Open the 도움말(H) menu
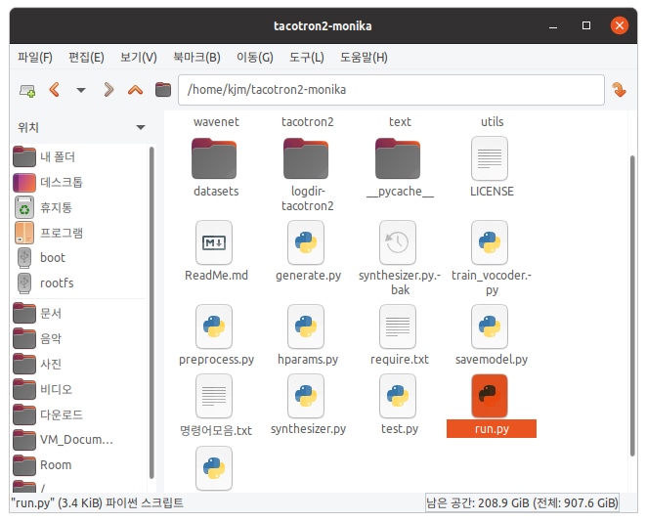The image size is (647, 522). coord(364,57)
